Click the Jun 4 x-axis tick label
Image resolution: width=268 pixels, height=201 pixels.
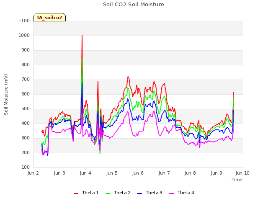pos(85,173)
